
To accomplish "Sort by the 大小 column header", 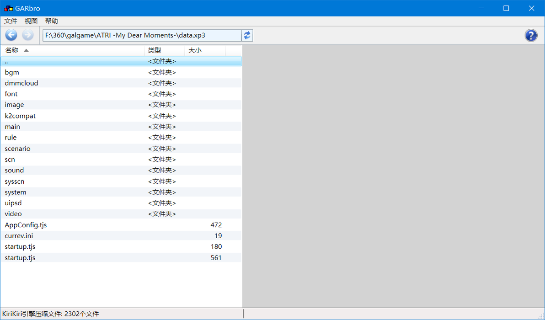I will click(205, 50).
